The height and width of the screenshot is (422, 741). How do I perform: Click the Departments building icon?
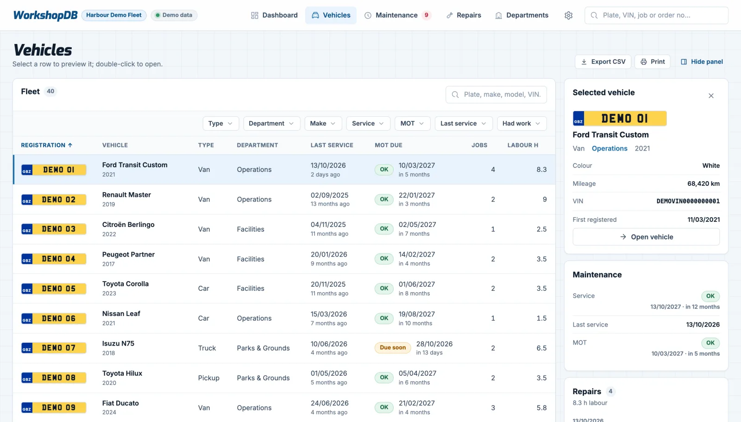point(498,15)
